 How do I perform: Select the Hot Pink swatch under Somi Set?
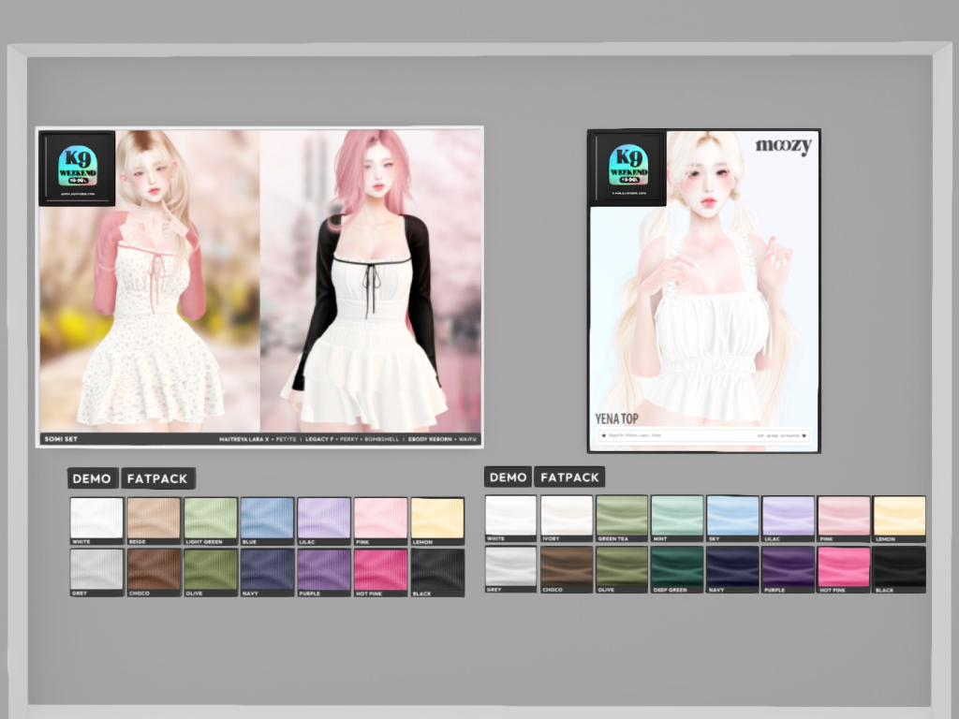380,570
